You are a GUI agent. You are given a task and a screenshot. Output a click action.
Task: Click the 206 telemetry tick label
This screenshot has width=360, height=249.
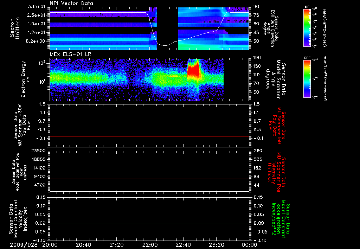pyautogui.click(x=257, y=159)
